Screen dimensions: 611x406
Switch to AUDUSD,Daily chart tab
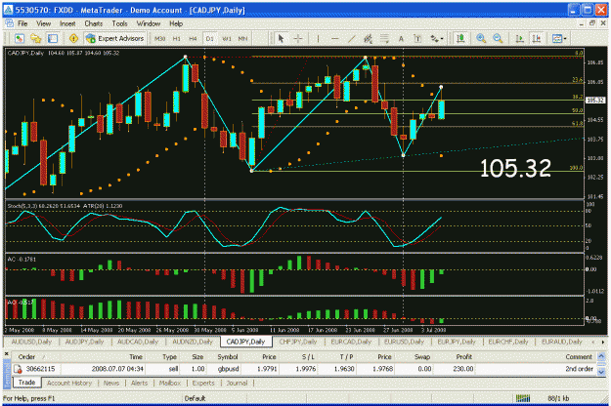[31, 342]
